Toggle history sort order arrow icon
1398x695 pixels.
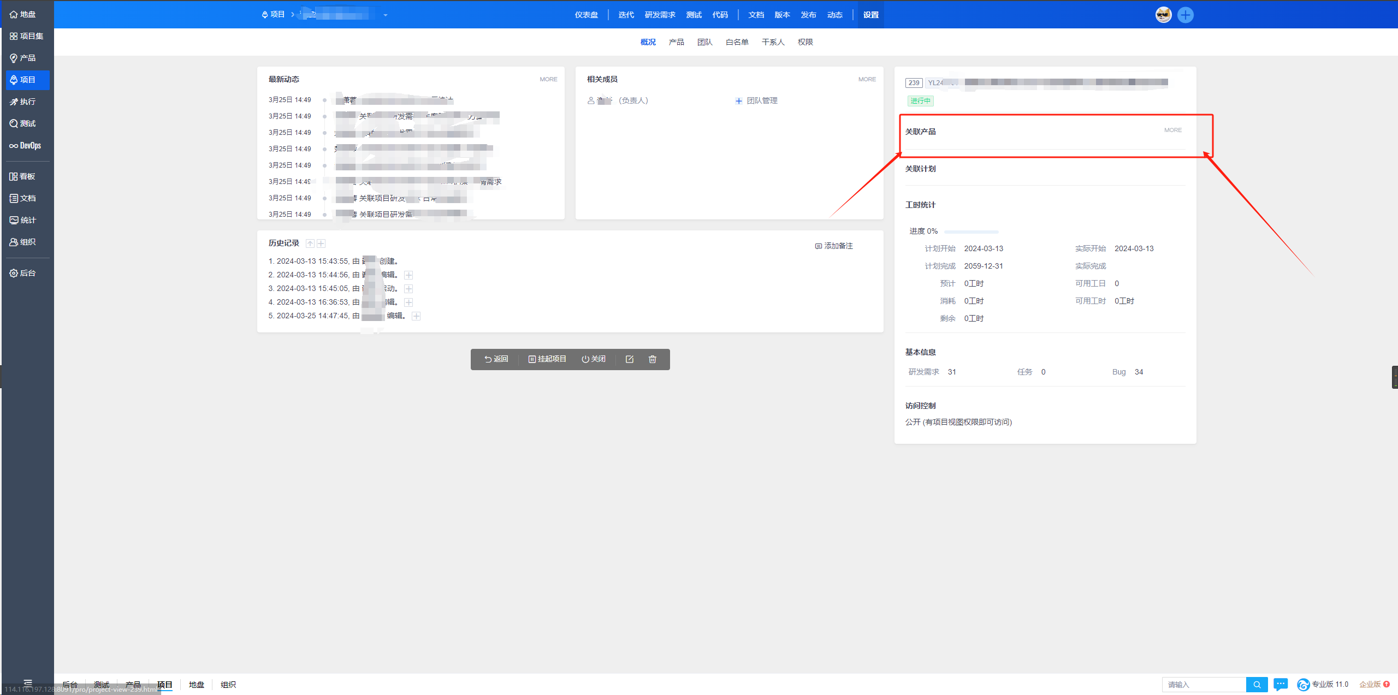310,243
